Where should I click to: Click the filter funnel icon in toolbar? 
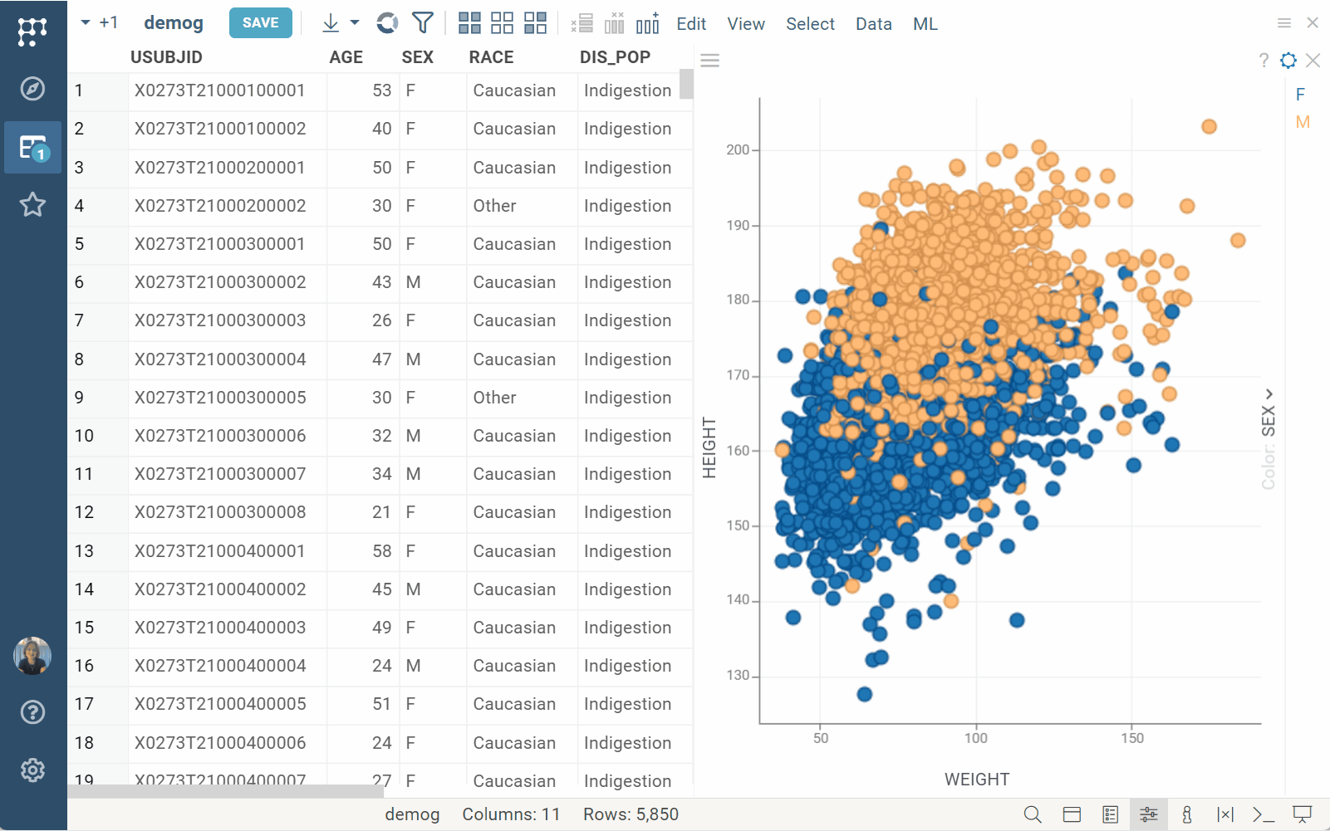tap(423, 23)
